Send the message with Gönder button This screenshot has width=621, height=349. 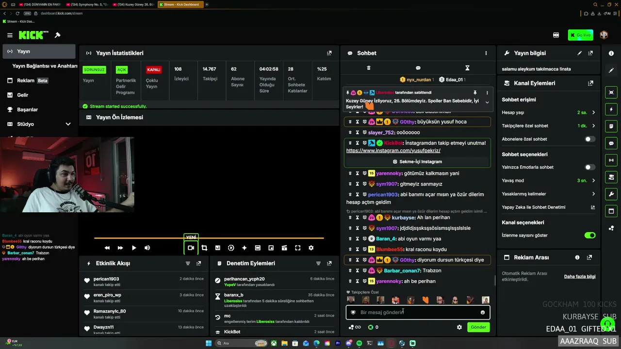[478, 327]
